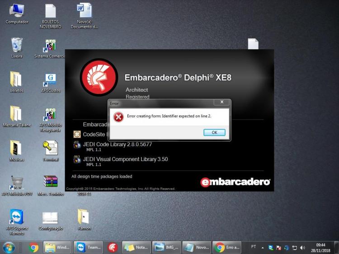Click the JEDI Code Library 2.8.0.5677 text

click(118, 144)
